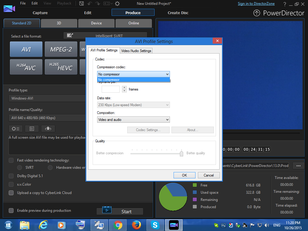308x231 pixels.
Task: Open Firefox from the taskbar
Action: [136, 225]
